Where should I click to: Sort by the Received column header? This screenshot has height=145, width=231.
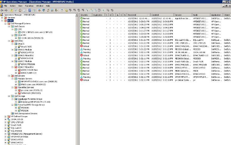pyautogui.click(x=138, y=15)
